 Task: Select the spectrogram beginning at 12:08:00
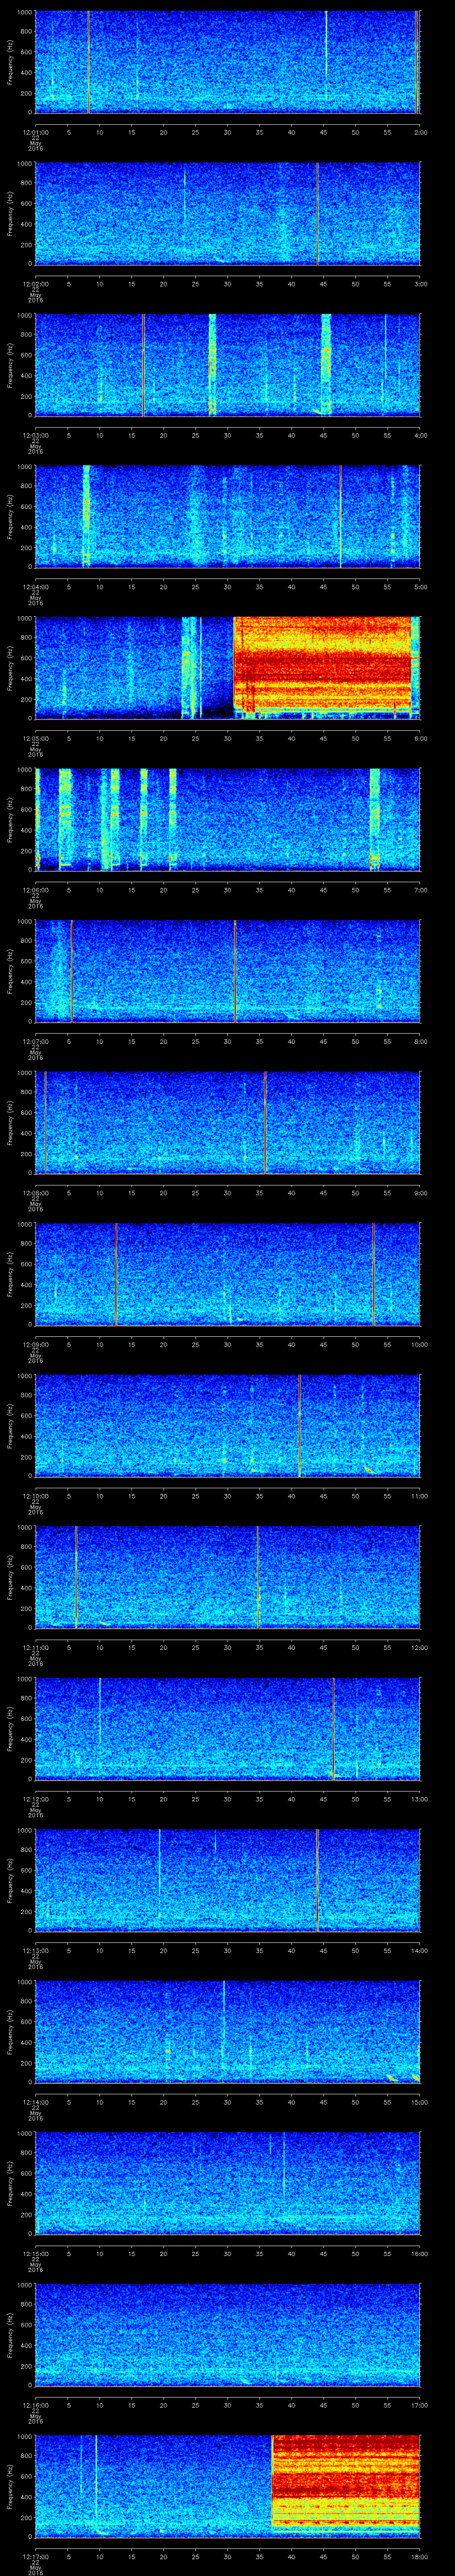tap(228, 1122)
